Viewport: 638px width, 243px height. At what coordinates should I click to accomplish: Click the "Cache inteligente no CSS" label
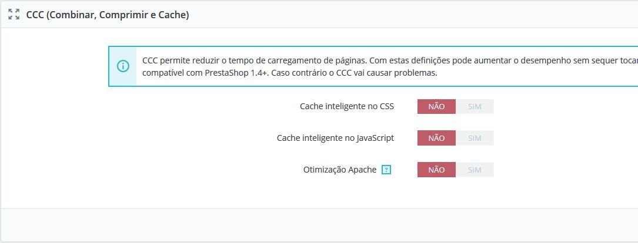346,106
